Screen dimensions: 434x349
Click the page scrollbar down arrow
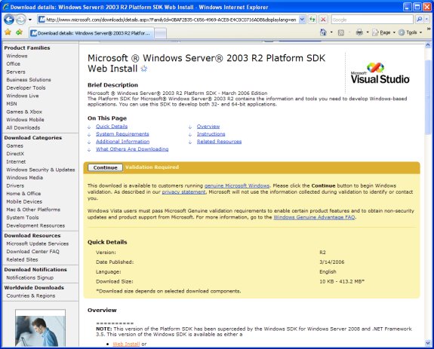[x=428, y=343]
